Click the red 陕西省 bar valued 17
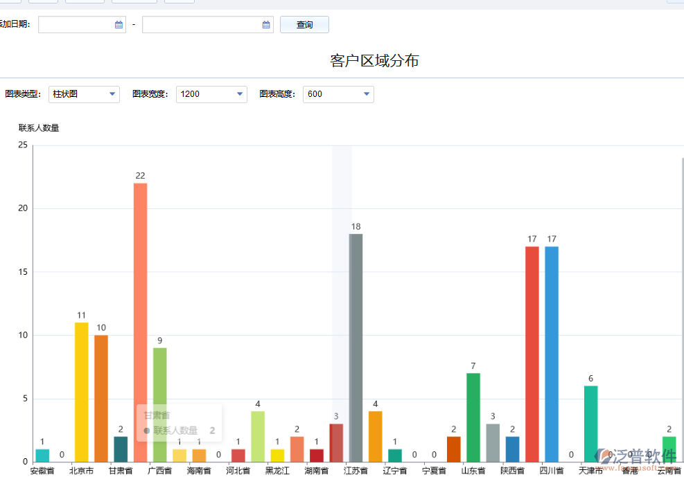This screenshot has height=479, width=684. (x=532, y=353)
